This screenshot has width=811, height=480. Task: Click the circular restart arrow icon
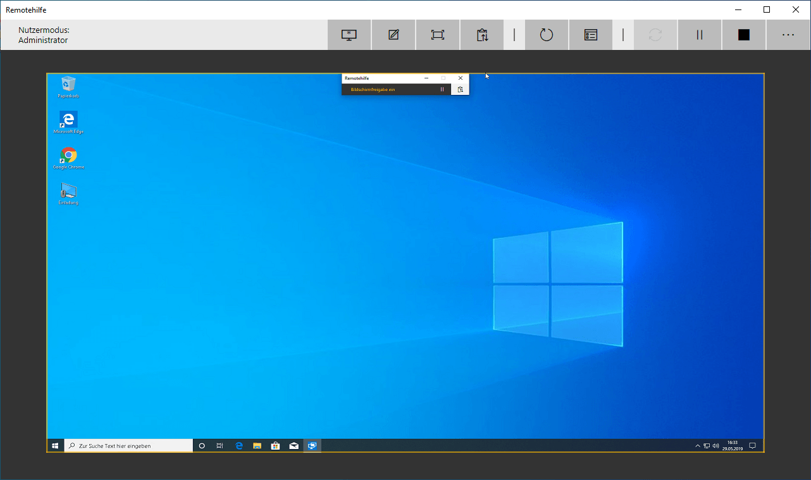click(547, 35)
